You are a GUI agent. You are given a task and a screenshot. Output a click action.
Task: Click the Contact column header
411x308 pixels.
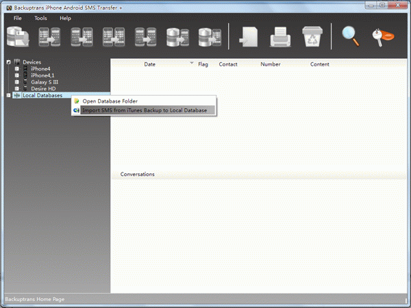point(228,64)
